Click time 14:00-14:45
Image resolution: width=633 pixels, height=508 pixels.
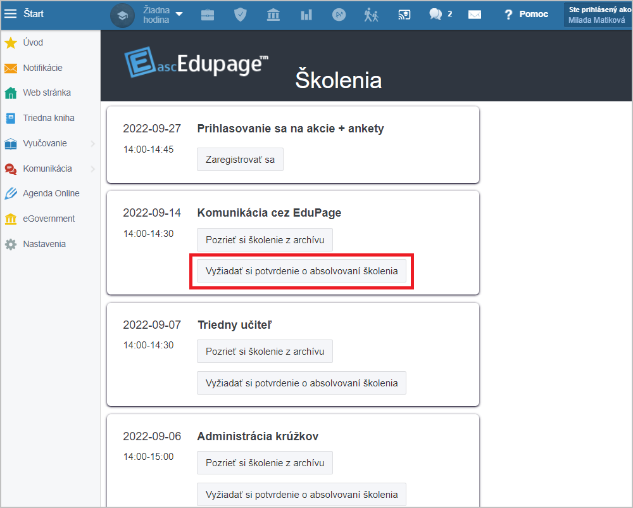(x=149, y=149)
